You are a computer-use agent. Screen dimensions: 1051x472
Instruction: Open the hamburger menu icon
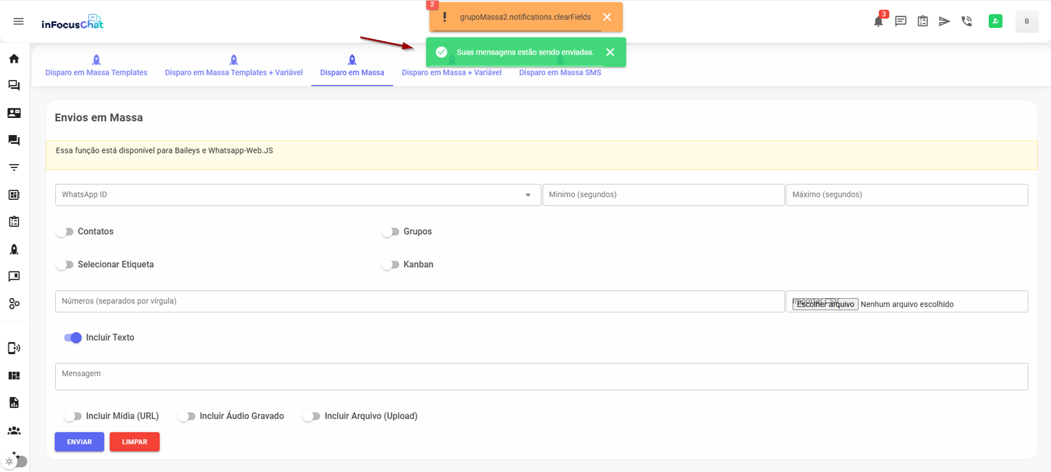(18, 22)
